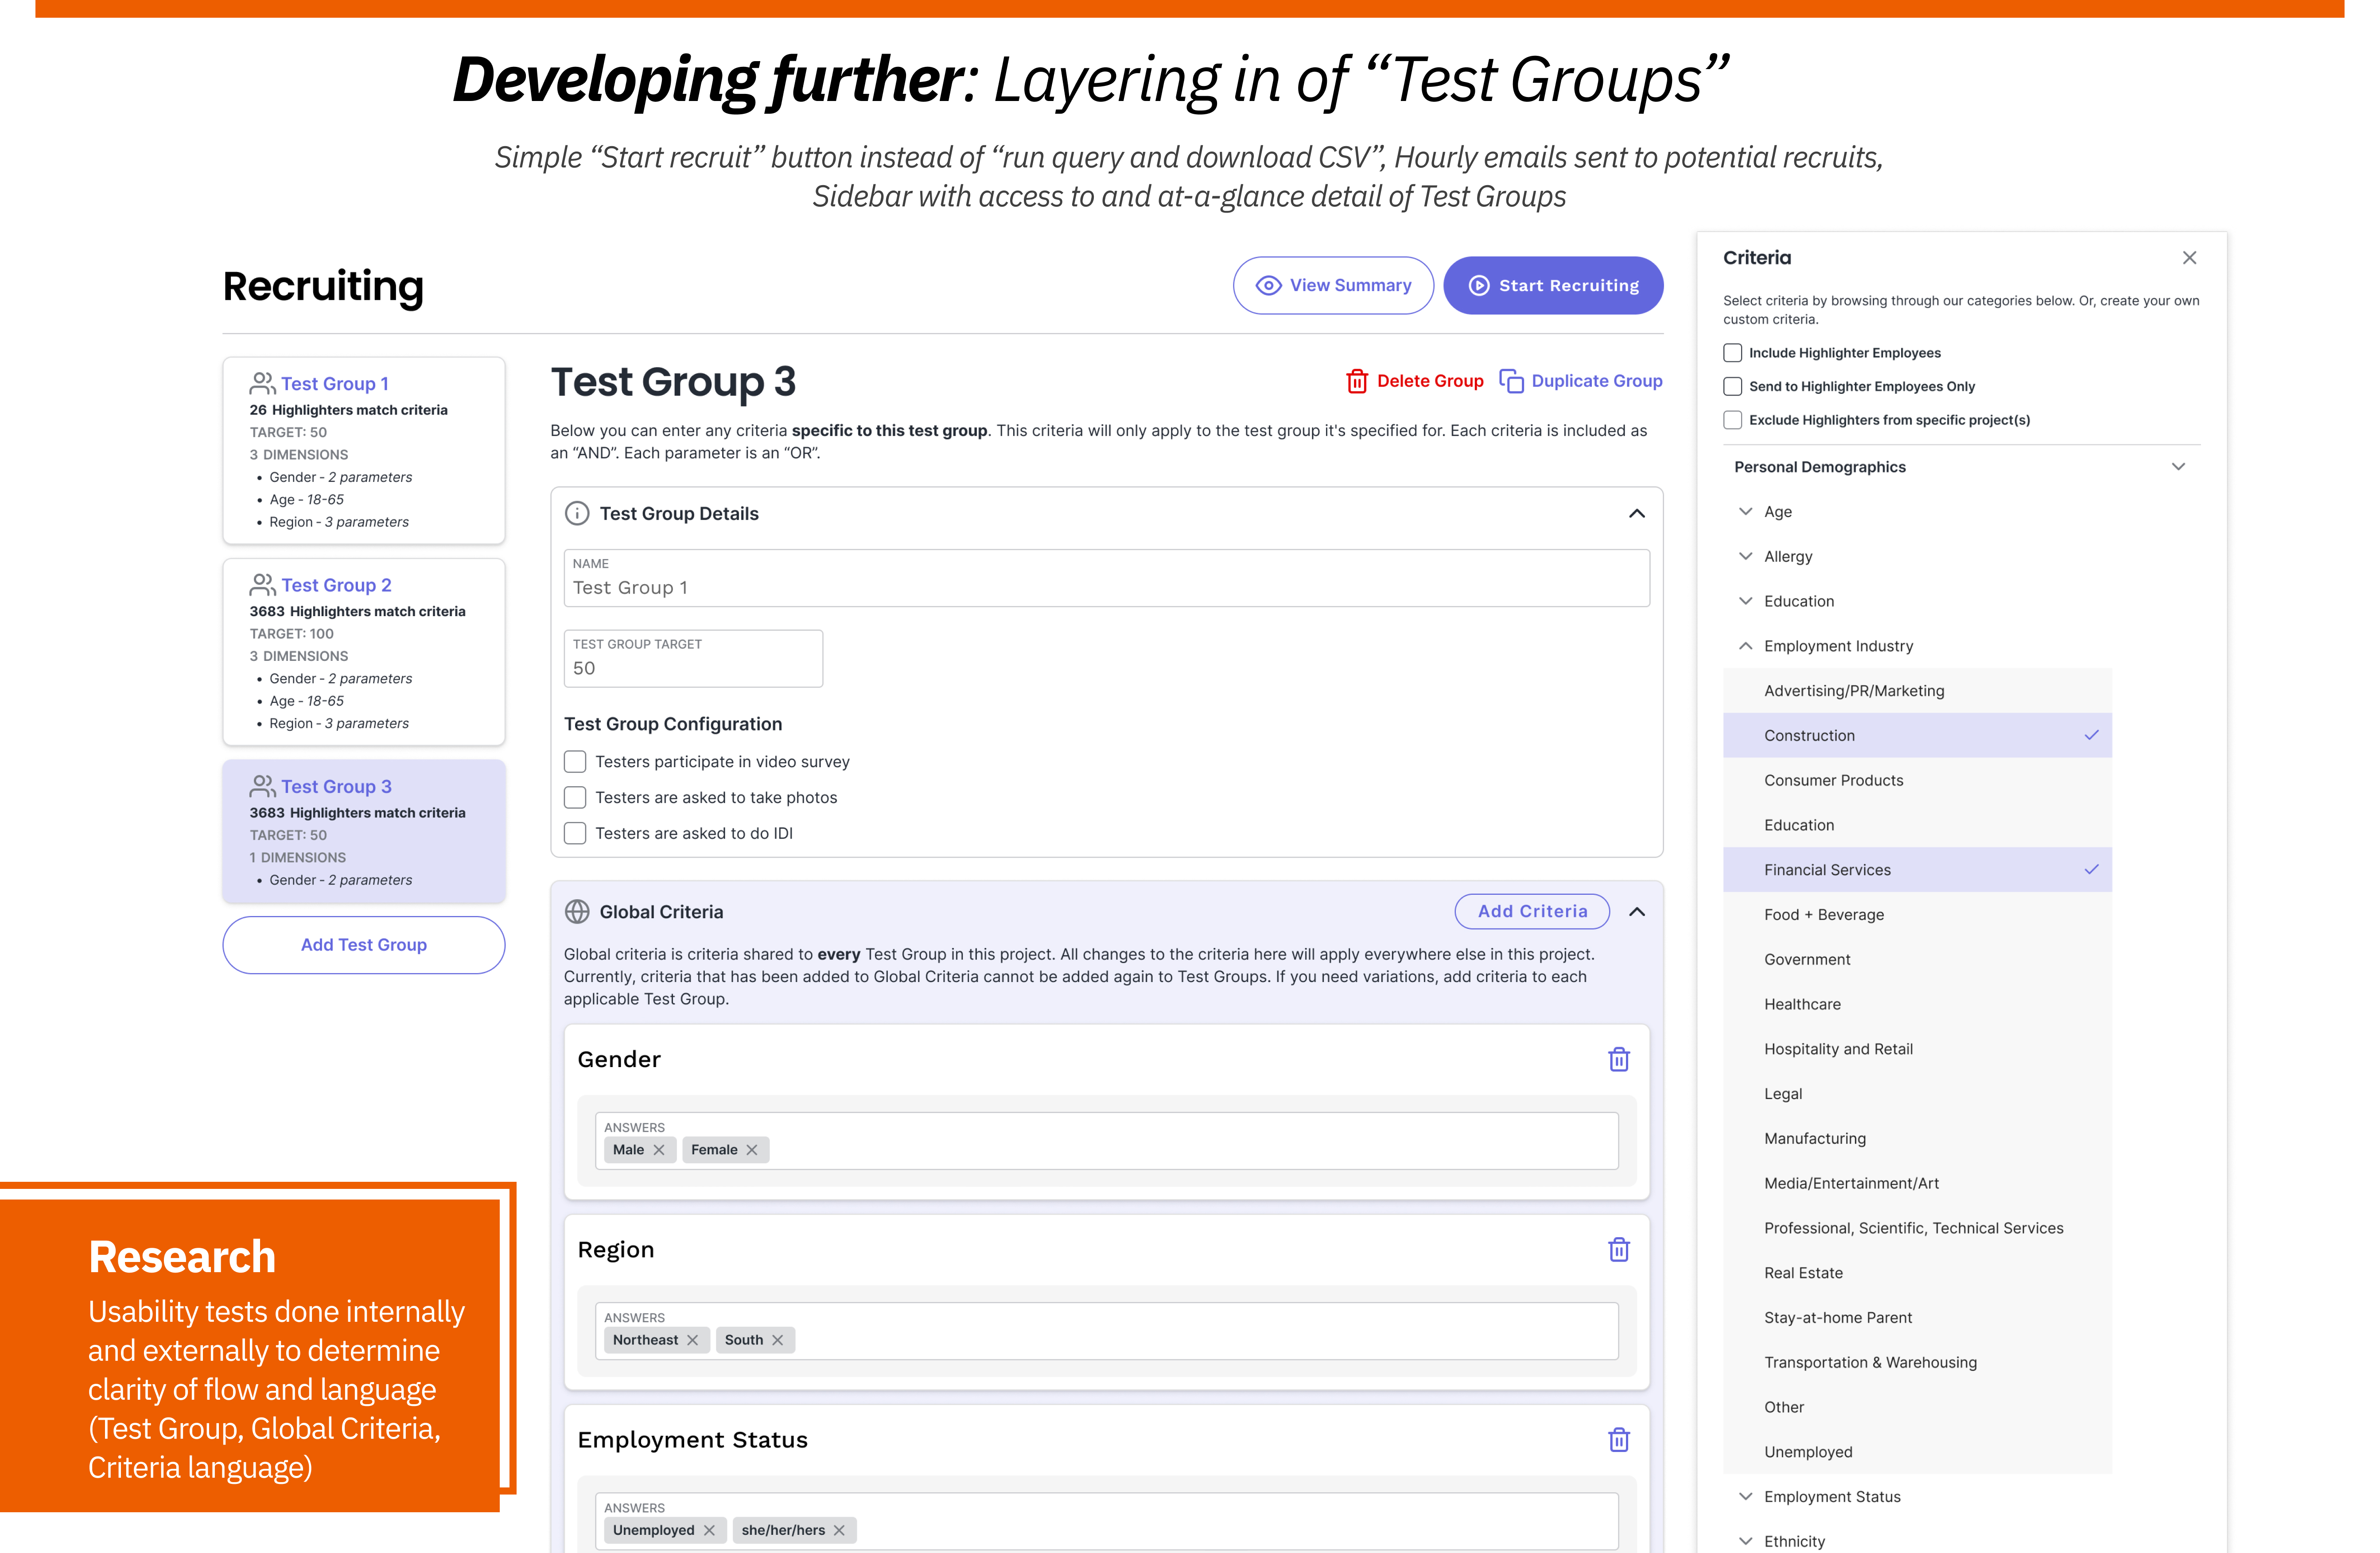The width and height of the screenshot is (2380, 1553).
Task: Collapse the Global Criteria section chevron
Action: click(x=1637, y=911)
